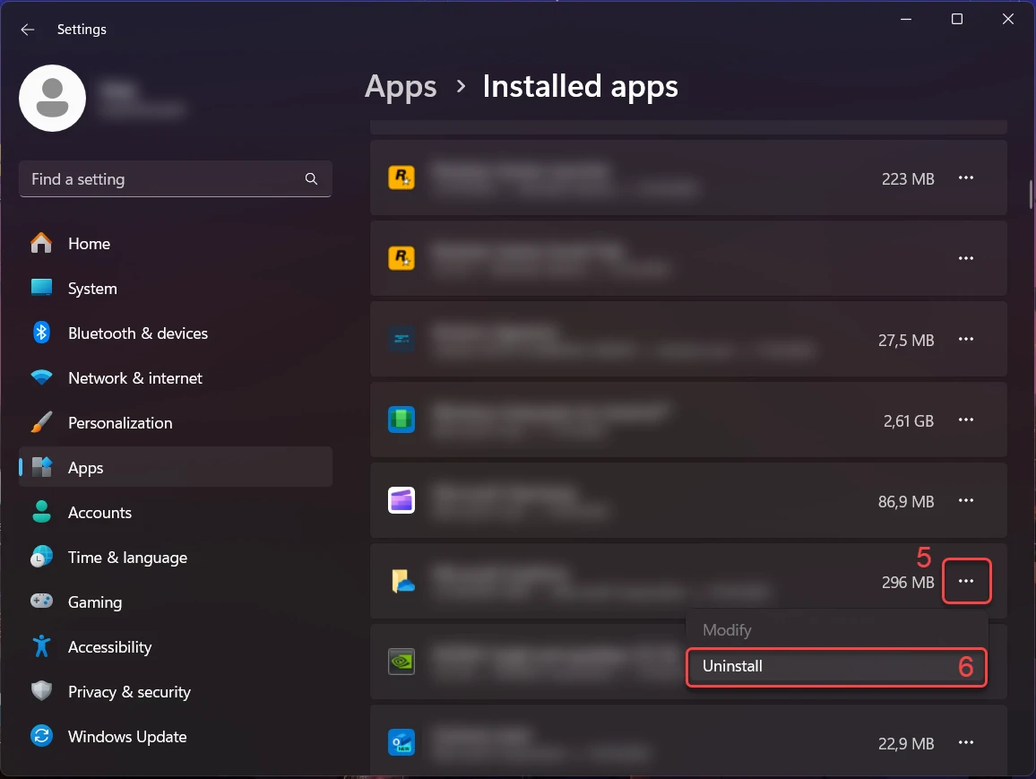Click the NVIDIA app icon in list
Viewport: 1036px width, 779px height.
click(401, 662)
